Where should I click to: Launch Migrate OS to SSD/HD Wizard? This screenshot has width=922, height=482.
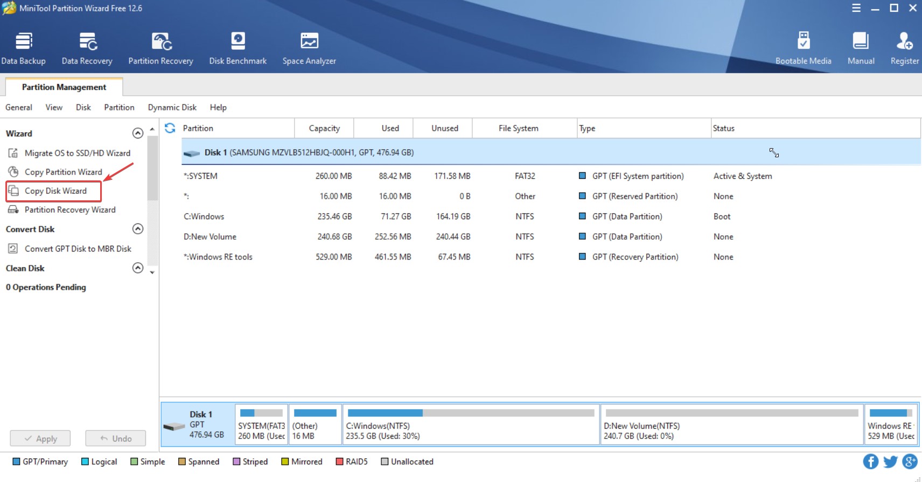(x=68, y=153)
